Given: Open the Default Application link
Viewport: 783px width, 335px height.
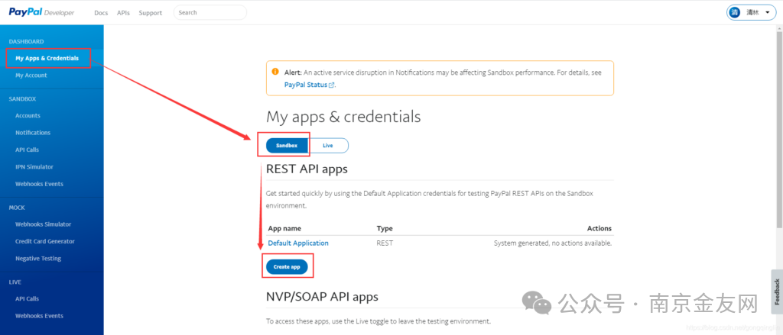Looking at the screenshot, I should 298,243.
